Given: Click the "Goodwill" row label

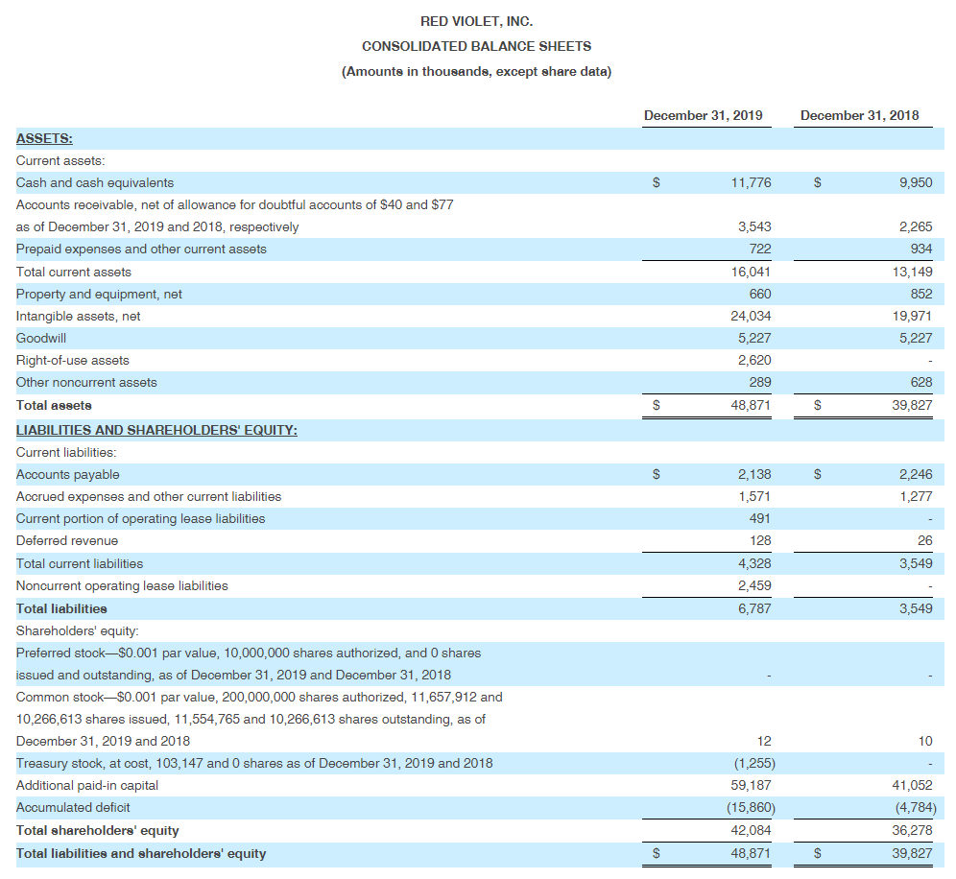Looking at the screenshot, I should [x=41, y=338].
